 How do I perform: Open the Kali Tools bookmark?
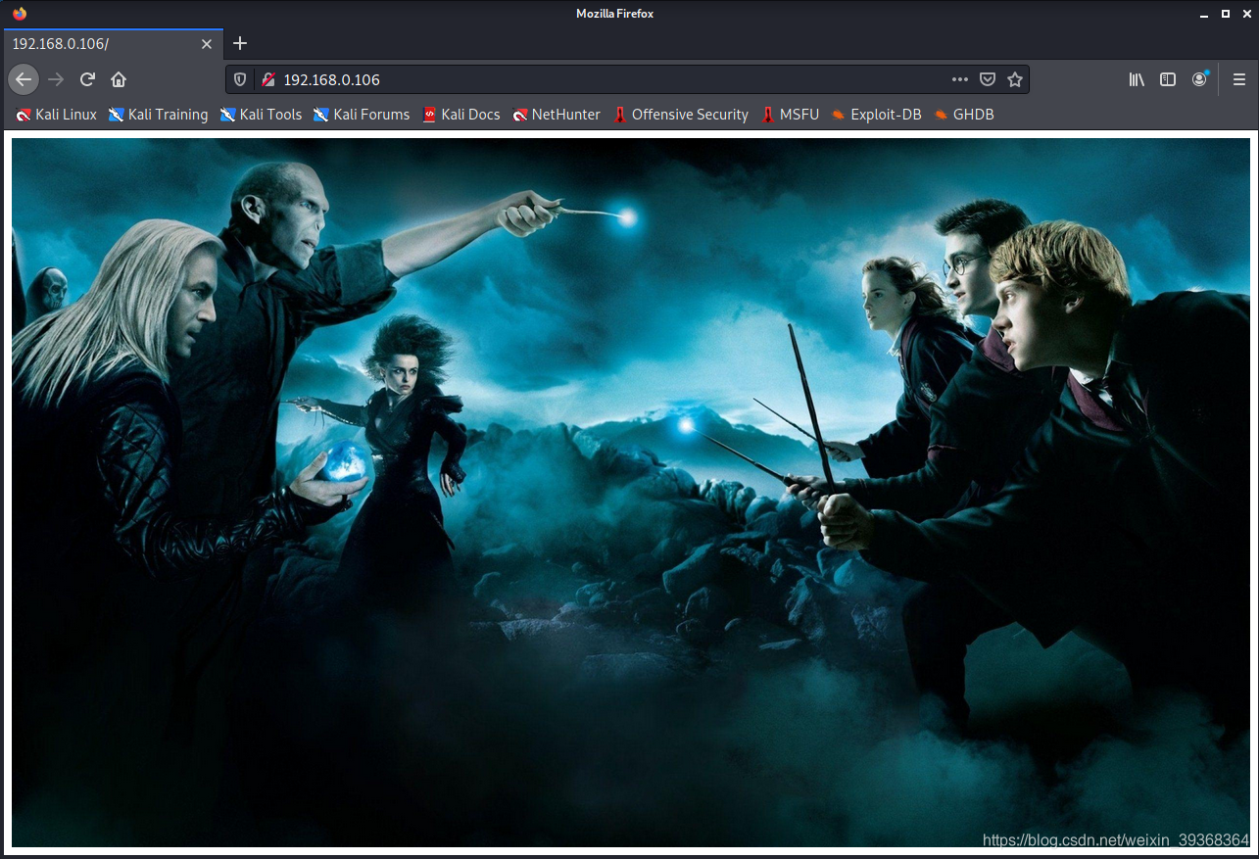(x=261, y=115)
